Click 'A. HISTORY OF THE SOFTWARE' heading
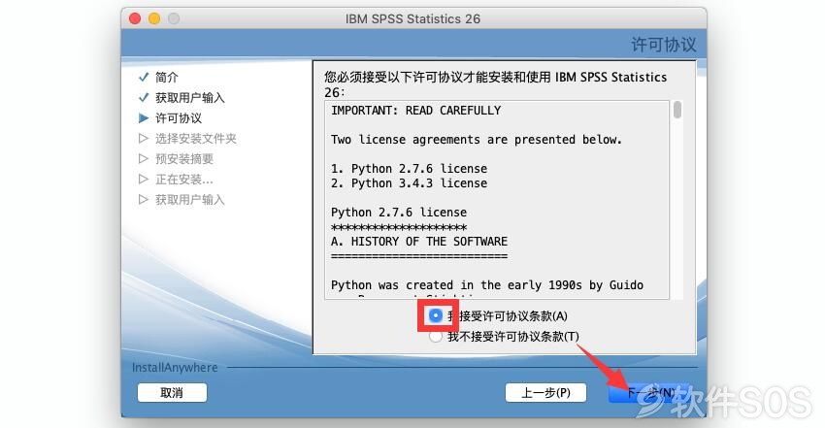 coord(419,242)
